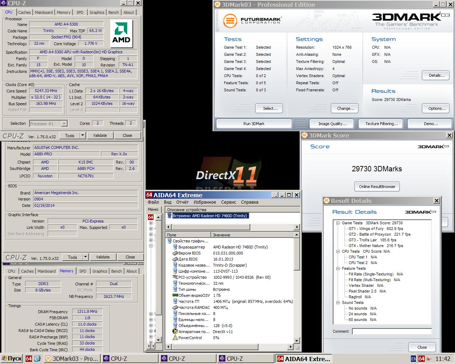Viewport: 455px width, 364px height.
Task: Click Run 3DMark button
Action: [x=254, y=124]
